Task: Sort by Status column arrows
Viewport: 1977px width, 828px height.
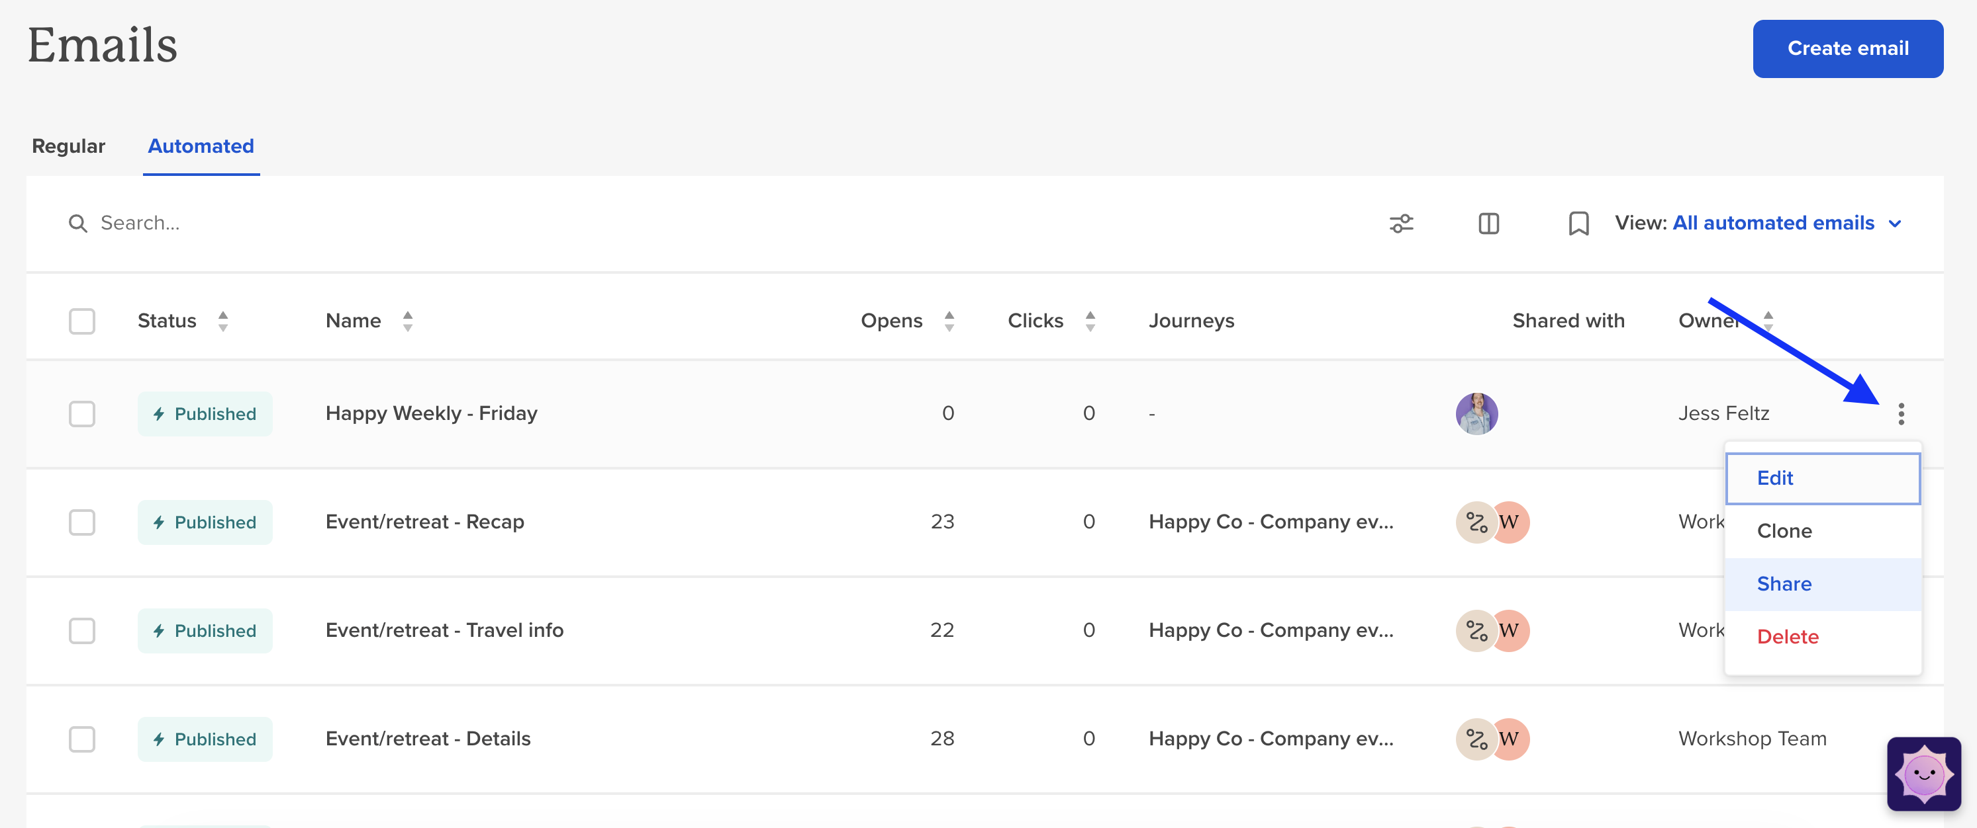Action: click(x=222, y=321)
